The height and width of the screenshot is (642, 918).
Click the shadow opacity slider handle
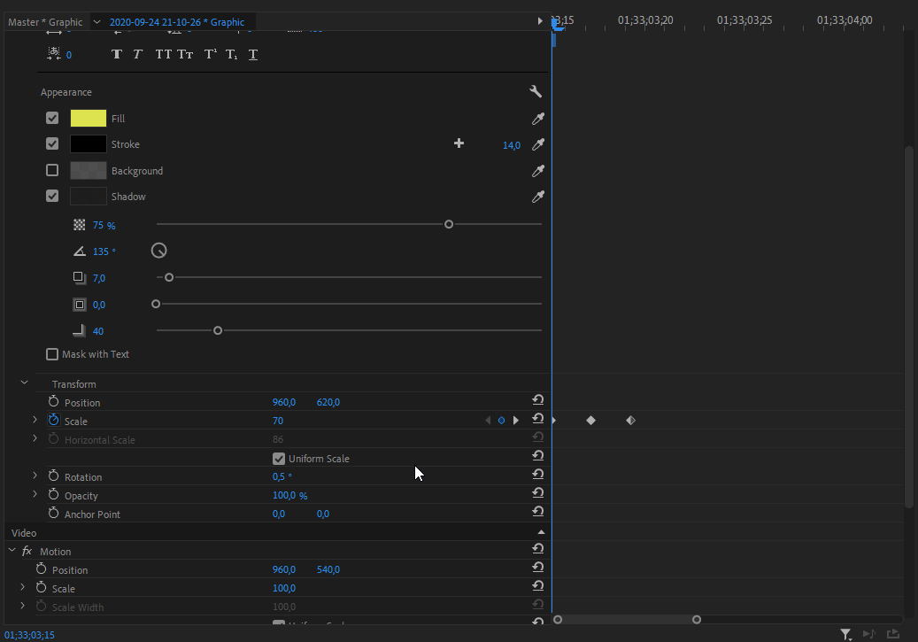(449, 224)
